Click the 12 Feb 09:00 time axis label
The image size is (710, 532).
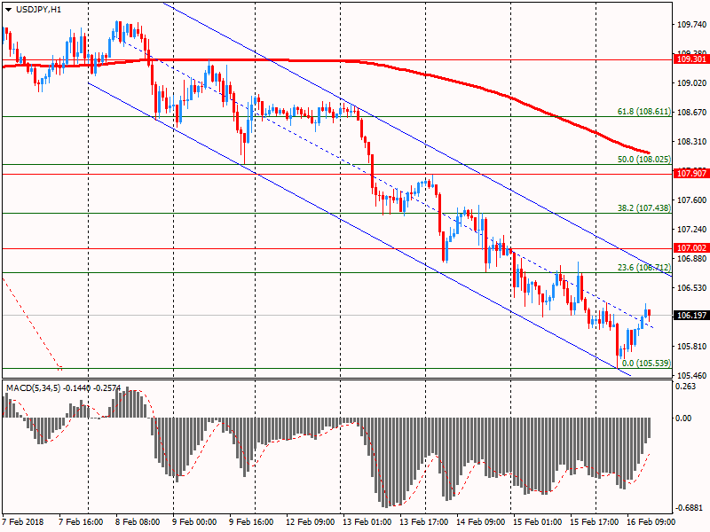coord(310,522)
